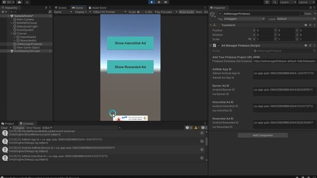The image size is (317, 178).
Task: Toggle the AdManagerFirebase object active checkbox
Action: pos(220,14)
